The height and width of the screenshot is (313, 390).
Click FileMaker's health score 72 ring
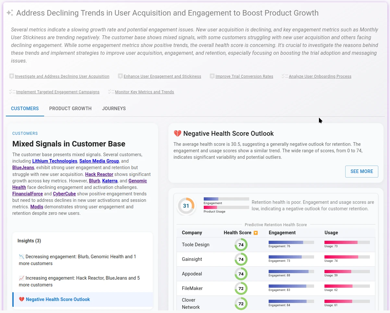coord(241,289)
